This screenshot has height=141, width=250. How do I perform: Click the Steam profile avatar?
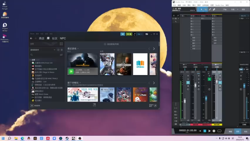(x=135, y=34)
